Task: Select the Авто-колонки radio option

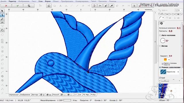Action: pyautogui.click(x=160, y=35)
